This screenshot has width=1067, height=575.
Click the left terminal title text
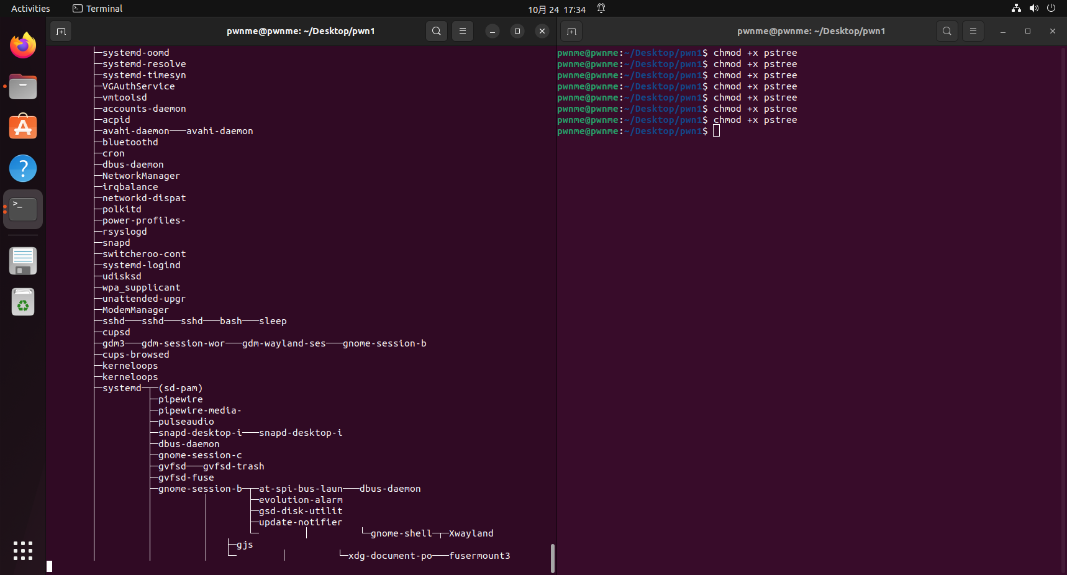point(301,31)
